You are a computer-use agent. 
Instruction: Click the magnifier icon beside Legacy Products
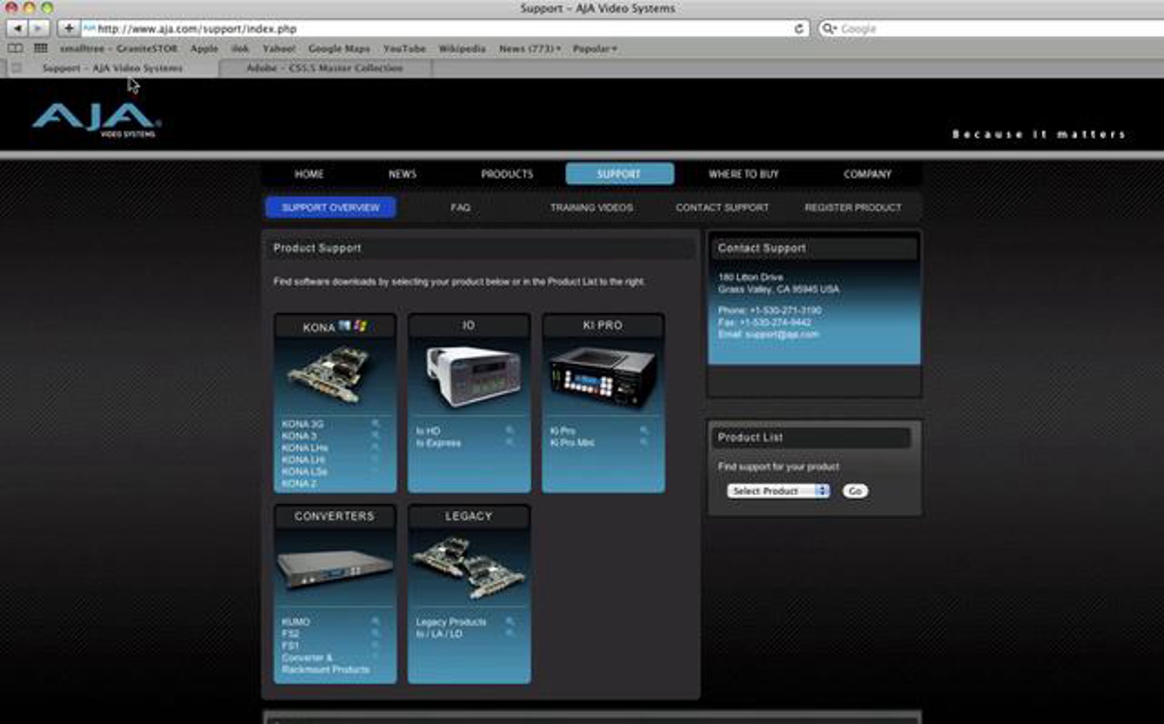coord(509,621)
